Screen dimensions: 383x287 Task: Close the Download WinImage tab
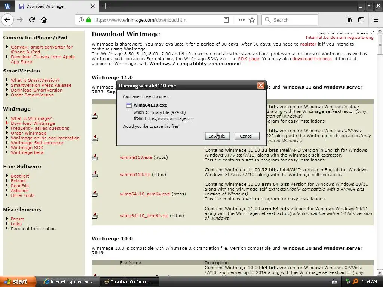tap(93, 6)
